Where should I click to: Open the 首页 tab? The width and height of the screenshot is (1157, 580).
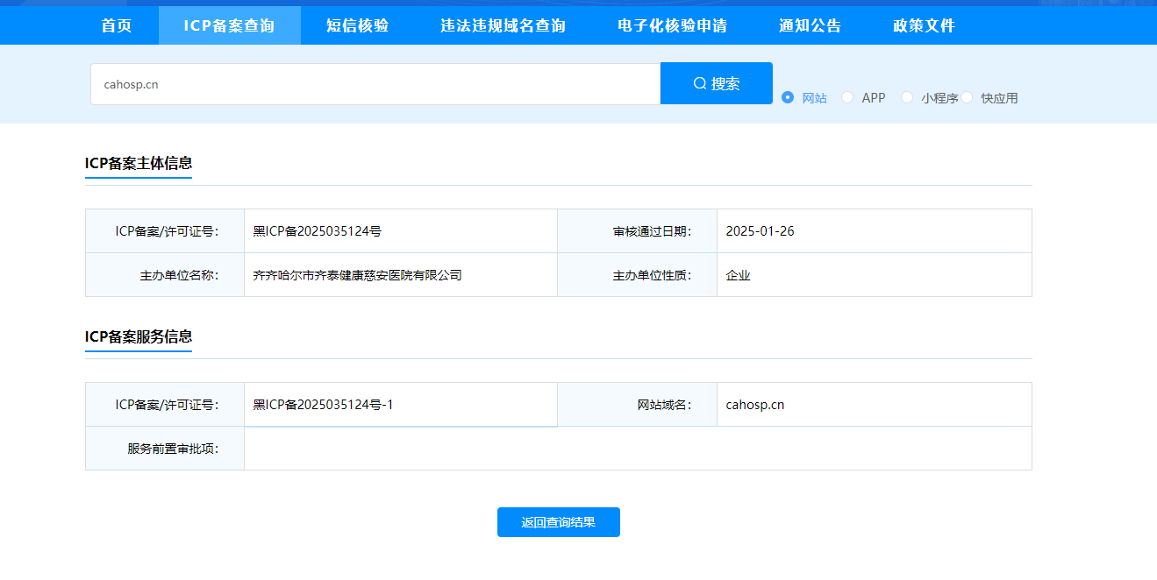[x=117, y=25]
